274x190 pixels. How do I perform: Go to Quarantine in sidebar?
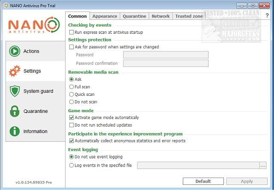35,111
